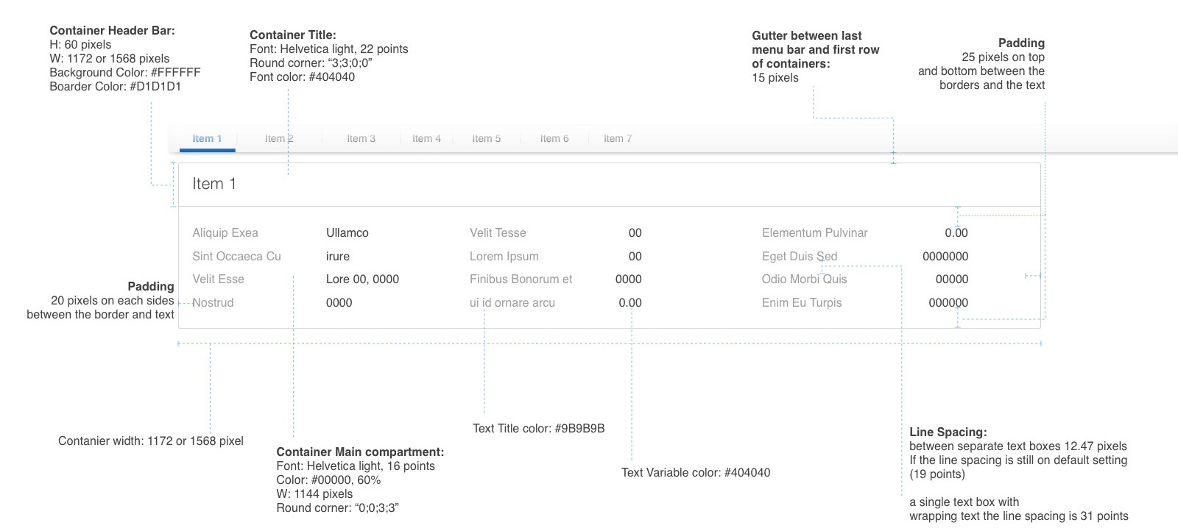
Task: Open the Item 2 tab
Action: coord(279,138)
